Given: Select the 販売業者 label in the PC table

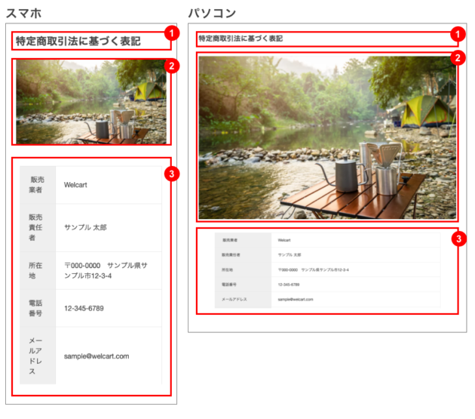Looking at the screenshot, I should [x=230, y=240].
